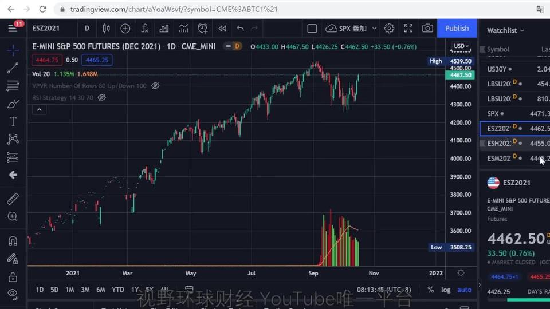Open time axis settings gear
Screen dimensions: 550x309
coord(461,272)
